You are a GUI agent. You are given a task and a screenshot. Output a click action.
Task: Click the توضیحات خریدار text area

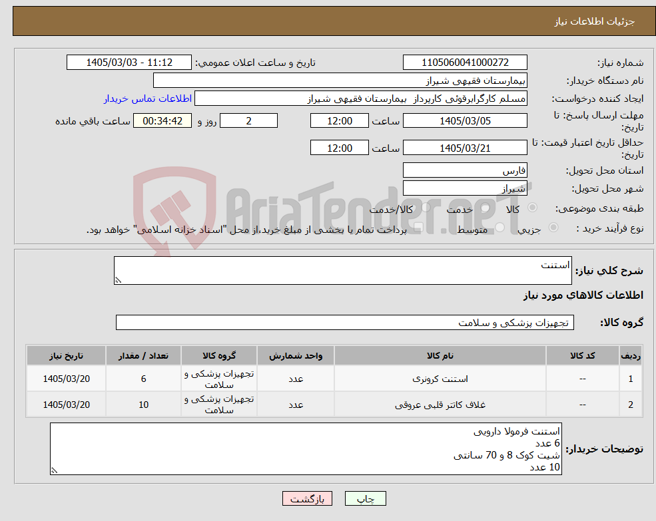(x=306, y=448)
